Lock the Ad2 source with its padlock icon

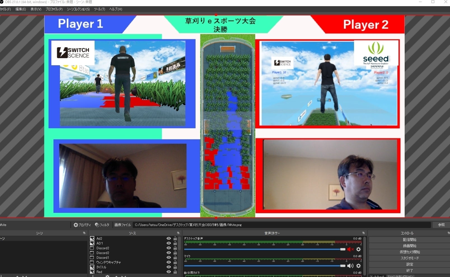coord(175,239)
